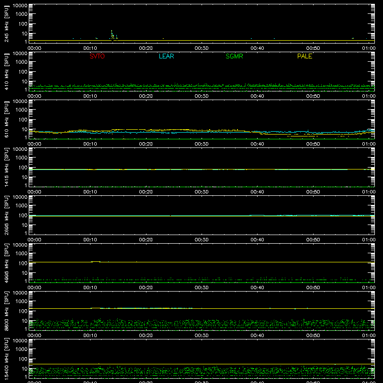The width and height of the screenshot is (383, 383).
Task: Select the 4995 MHz [SFU] axis label
Action: click(x=6, y=263)
